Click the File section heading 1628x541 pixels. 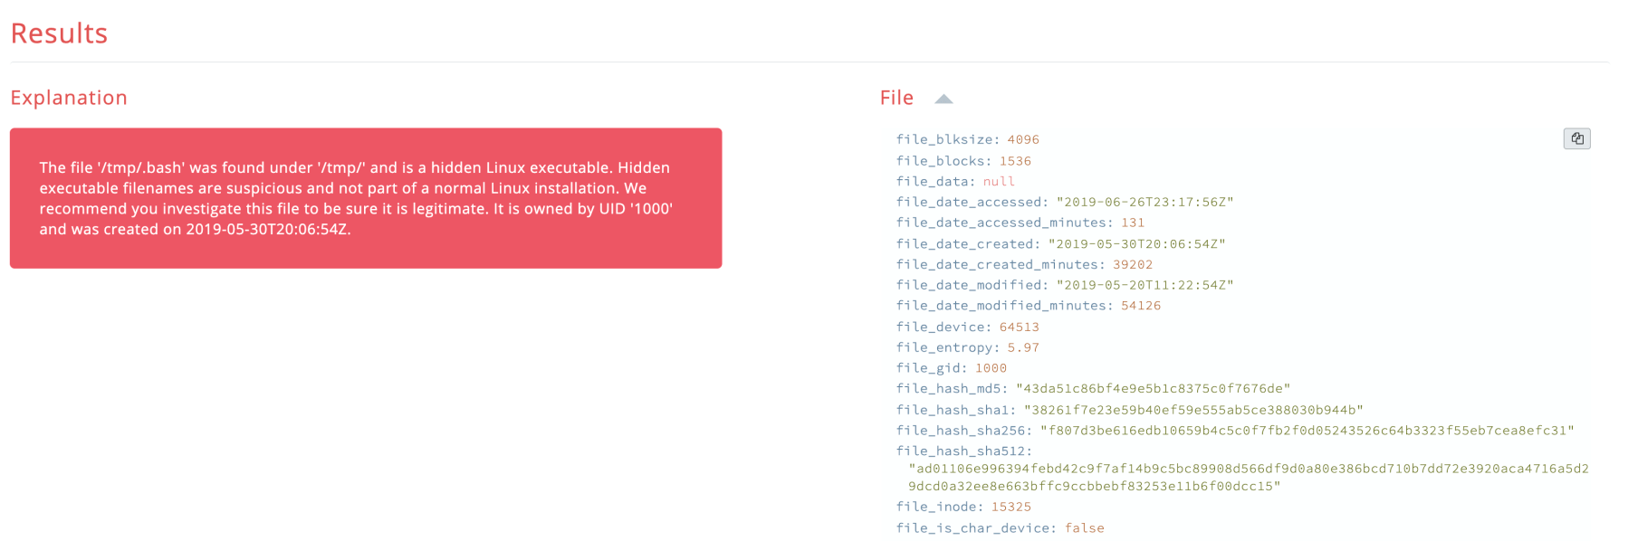(896, 98)
